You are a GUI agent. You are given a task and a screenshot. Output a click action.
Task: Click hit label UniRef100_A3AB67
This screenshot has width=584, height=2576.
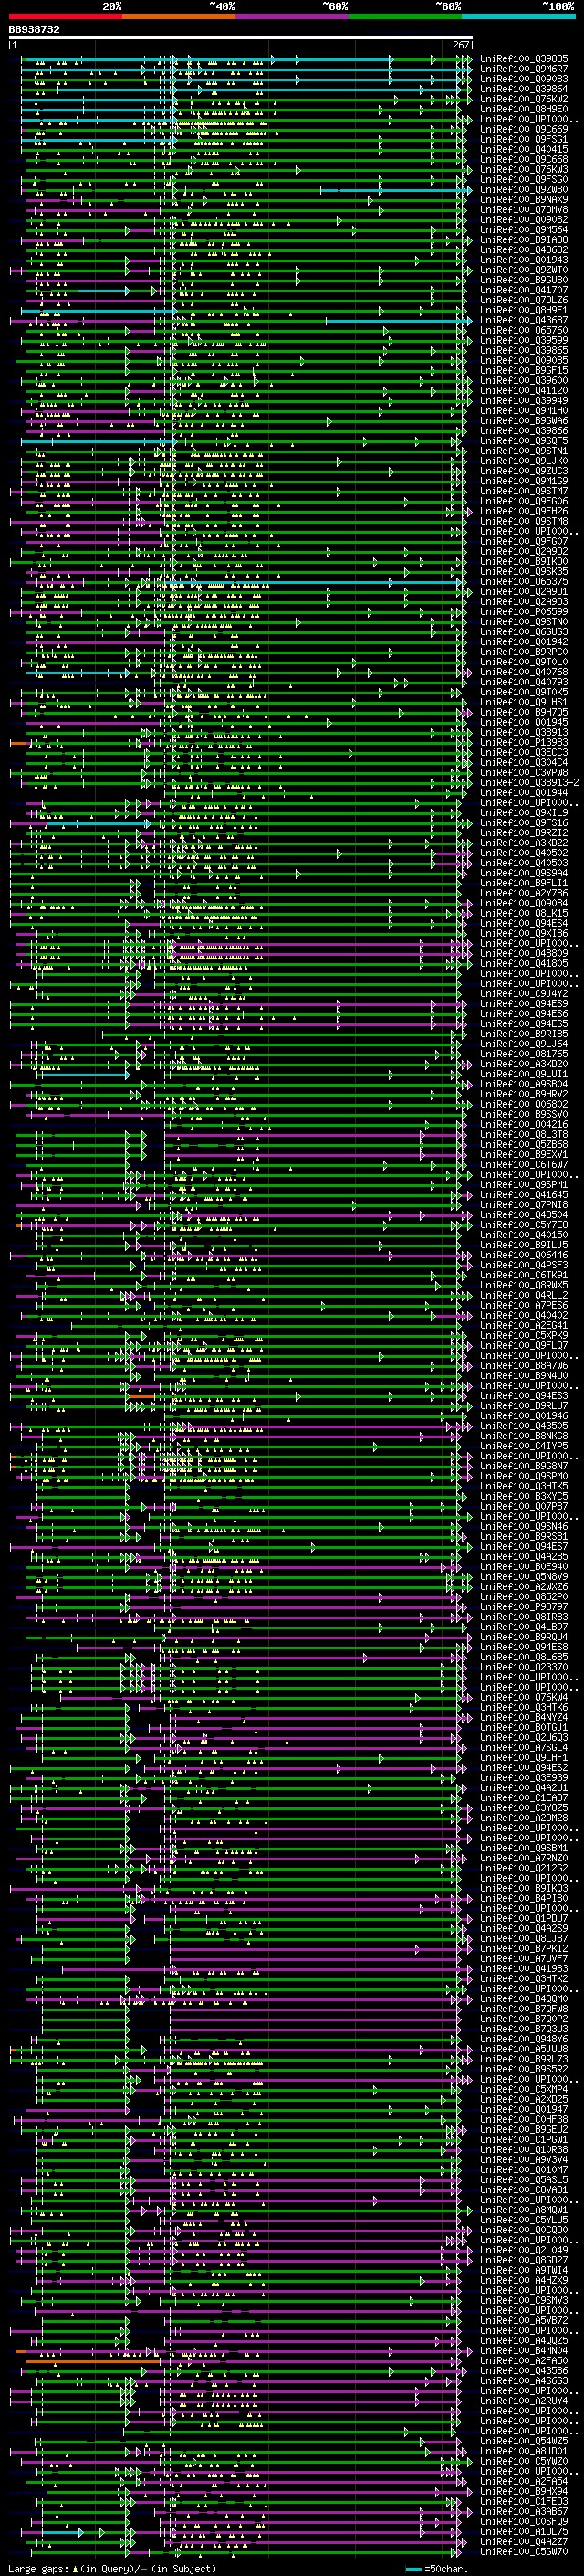point(524,2511)
